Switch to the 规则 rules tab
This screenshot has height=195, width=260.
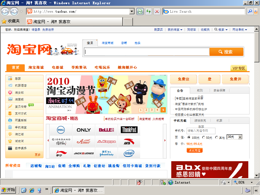[200, 90]
